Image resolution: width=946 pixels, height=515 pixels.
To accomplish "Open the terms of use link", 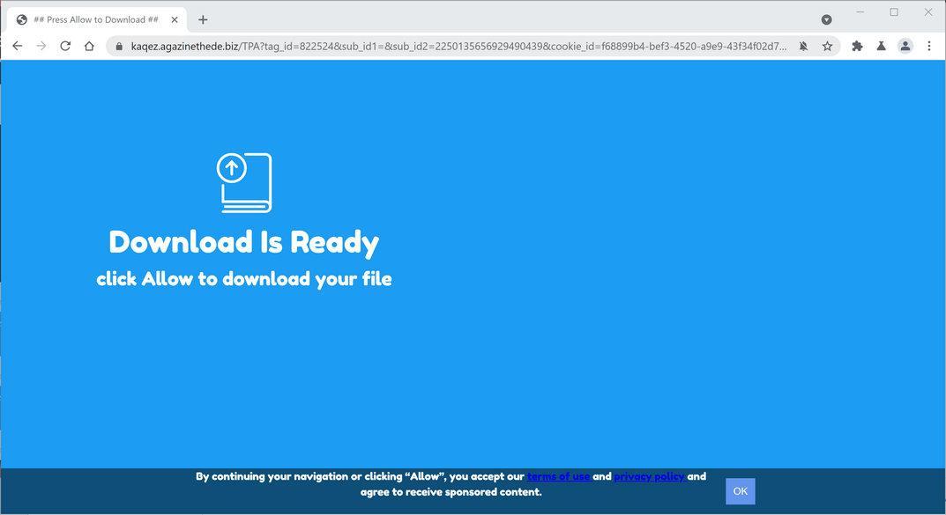I will (x=558, y=476).
